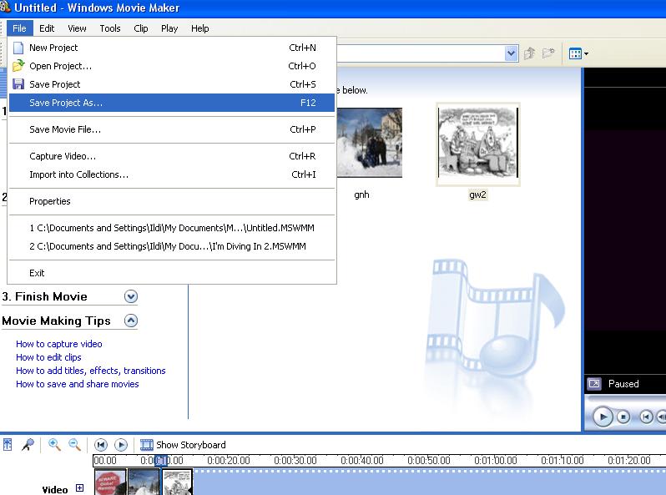Choose New Project from File menu
This screenshot has height=495, width=666.
tap(172, 48)
